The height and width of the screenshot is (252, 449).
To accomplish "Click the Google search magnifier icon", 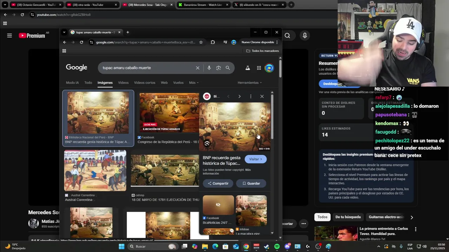I will pyautogui.click(x=228, y=68).
